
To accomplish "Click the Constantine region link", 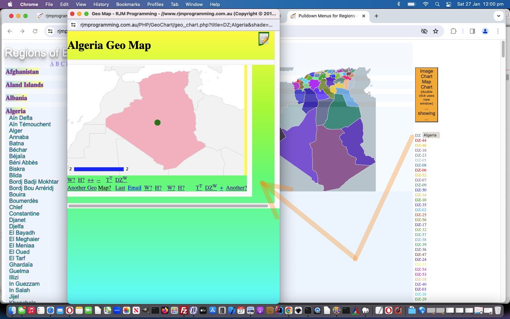I will point(24,214).
